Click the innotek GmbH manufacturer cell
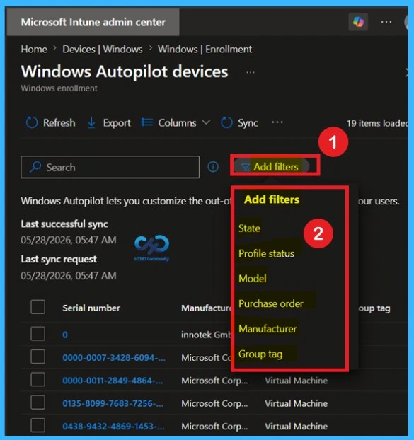The image size is (414, 440). 206,335
